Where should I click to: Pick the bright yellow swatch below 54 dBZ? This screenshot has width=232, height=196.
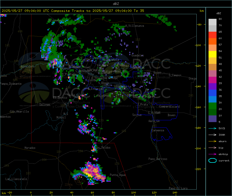[x=212, y=54]
